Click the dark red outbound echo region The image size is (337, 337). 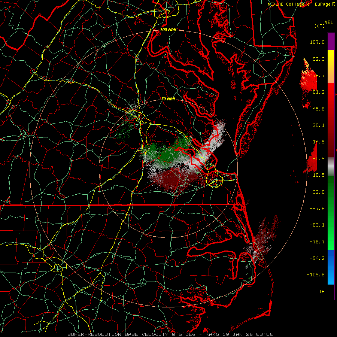(x=175, y=179)
